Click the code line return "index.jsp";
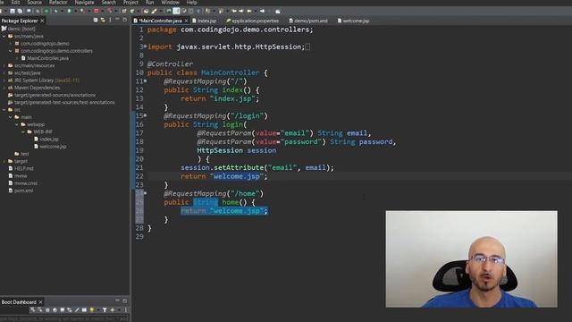The width and height of the screenshot is (572, 322). pyautogui.click(x=220, y=98)
